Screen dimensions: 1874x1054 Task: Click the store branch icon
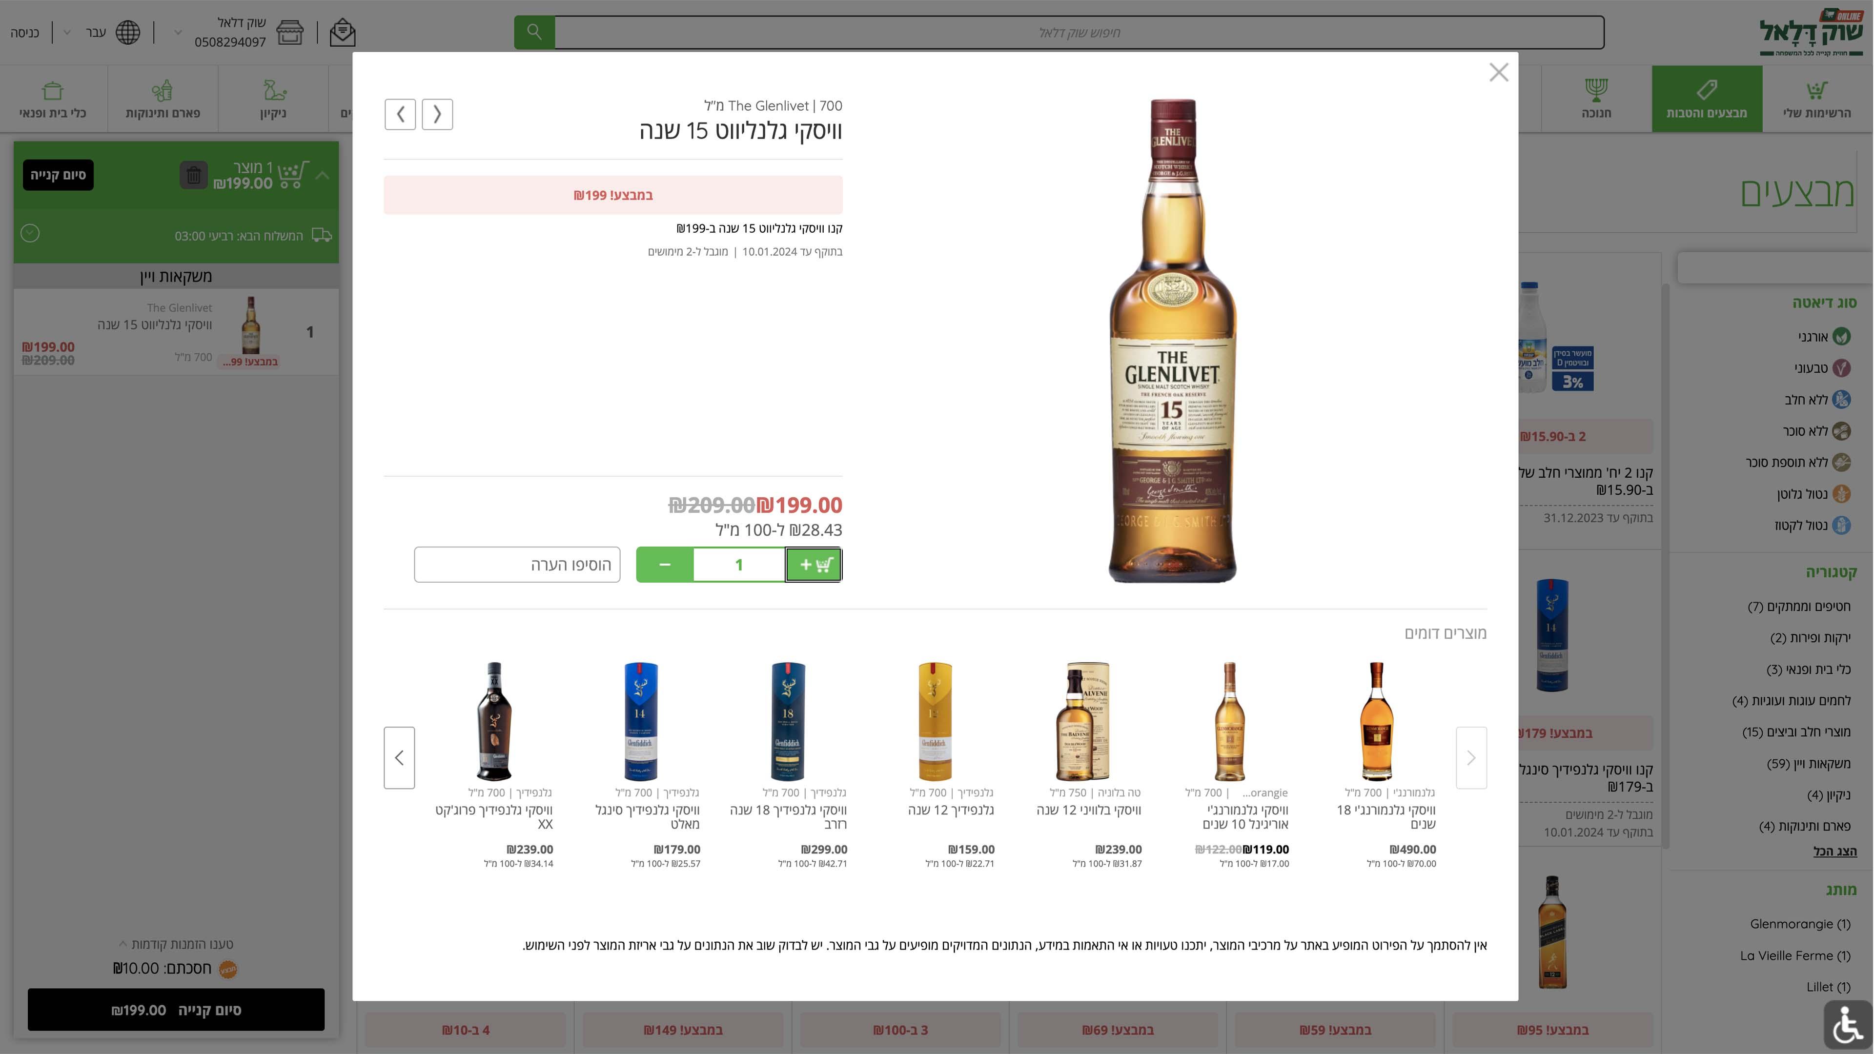[x=289, y=32]
